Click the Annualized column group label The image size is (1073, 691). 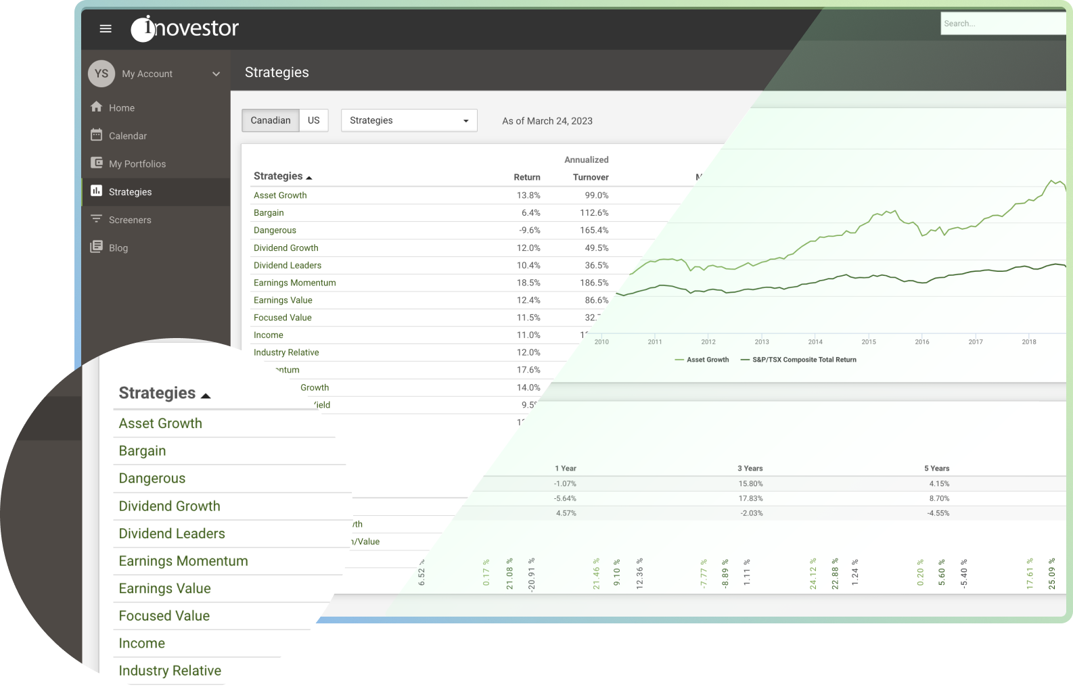(x=587, y=160)
